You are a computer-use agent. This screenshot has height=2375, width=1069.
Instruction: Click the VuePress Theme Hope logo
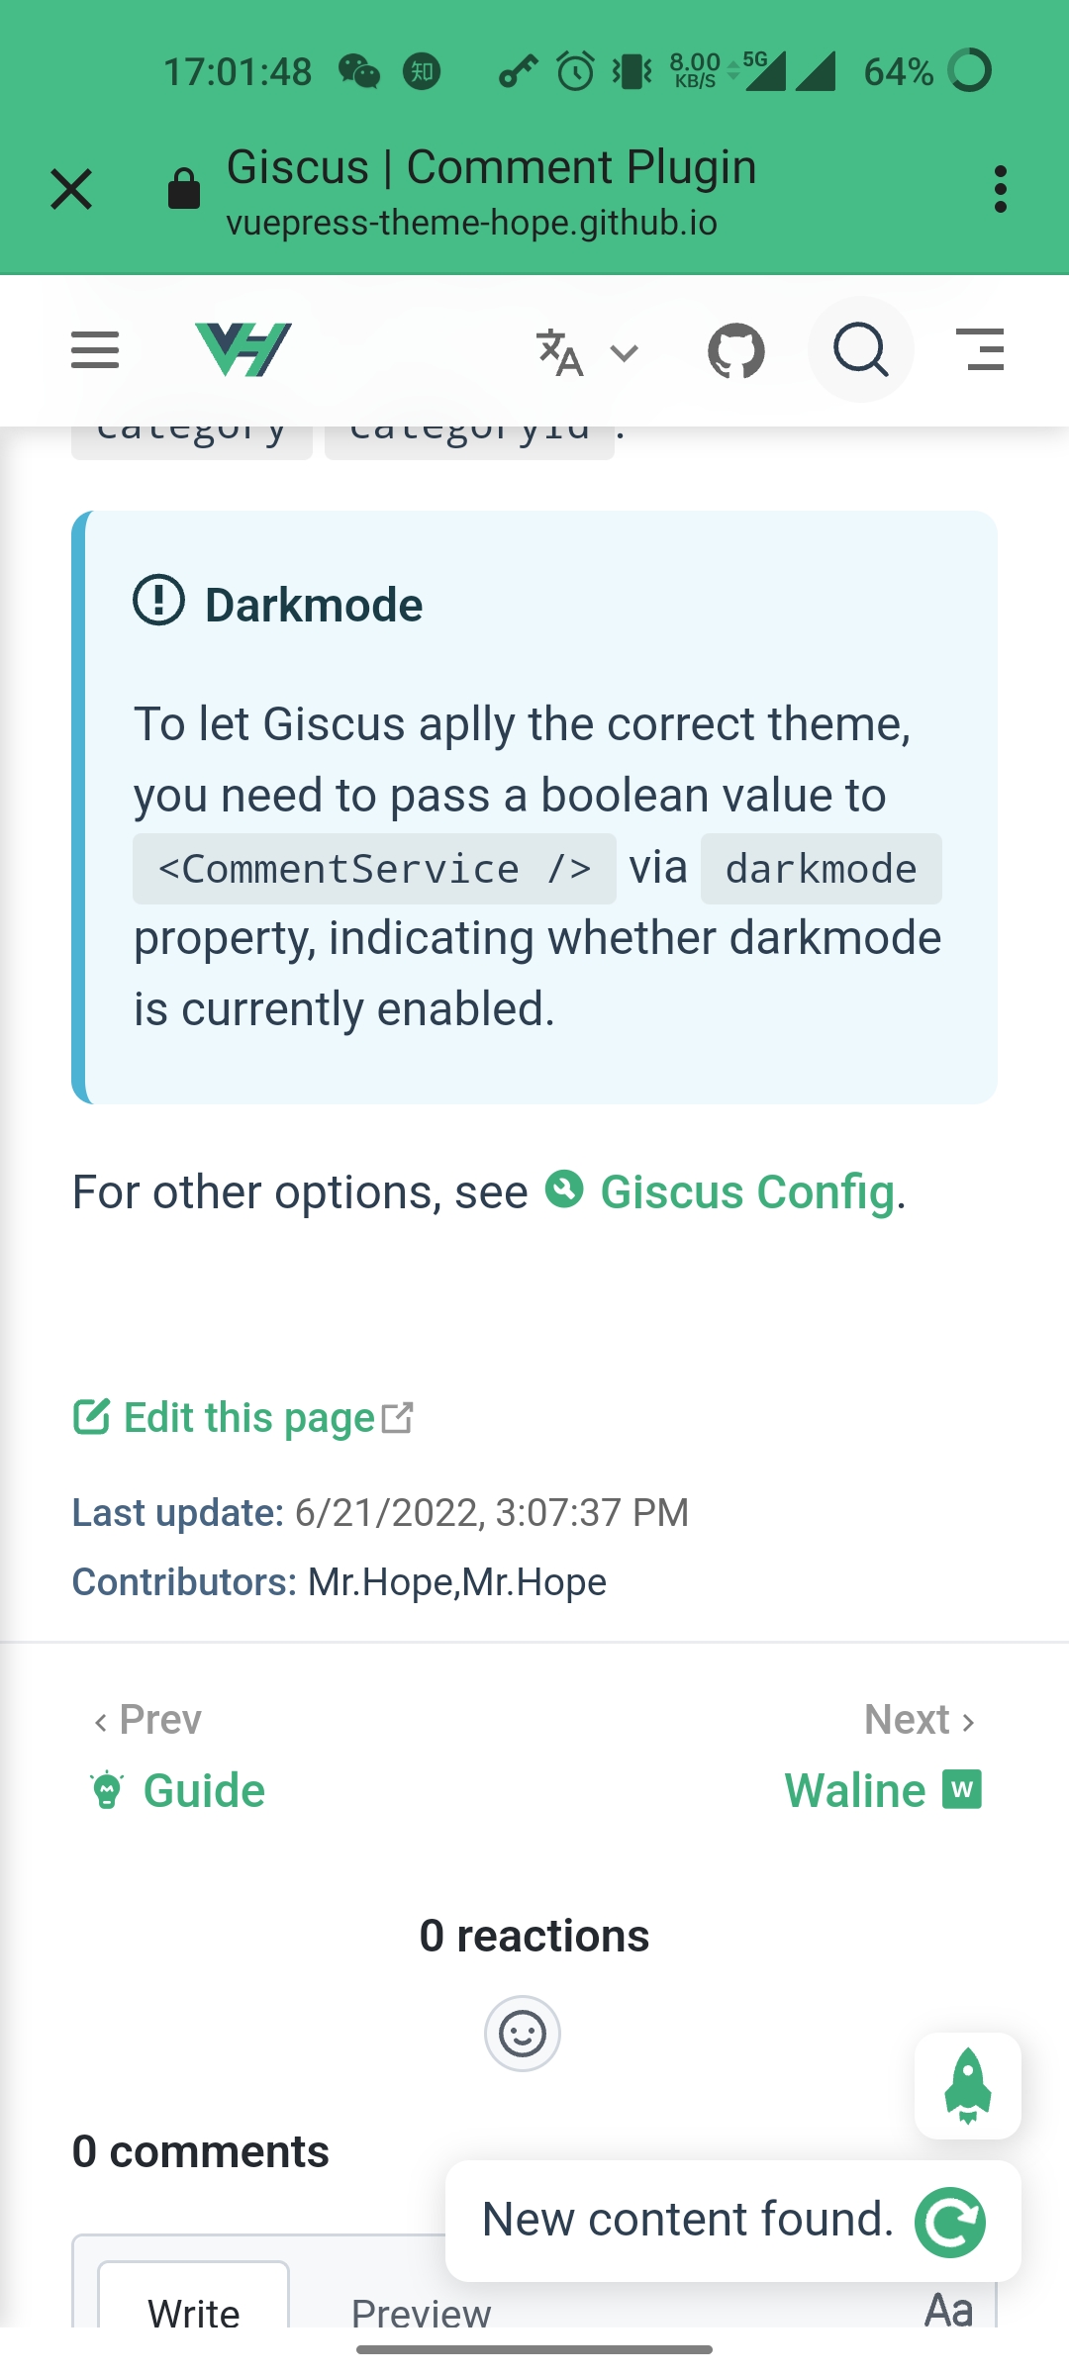point(241,350)
